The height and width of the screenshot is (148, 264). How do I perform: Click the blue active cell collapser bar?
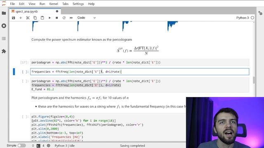pos(14,72)
